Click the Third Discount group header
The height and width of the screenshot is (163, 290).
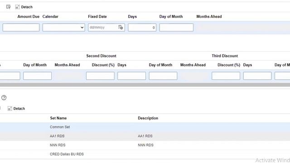[x=225, y=56]
